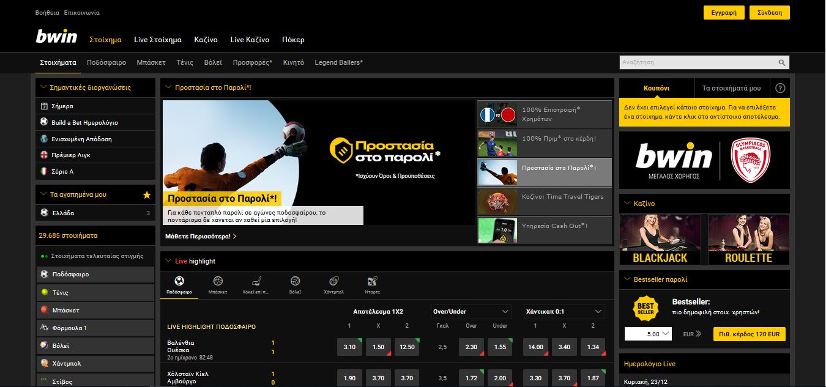The width and height of the screenshot is (826, 387).
Task: Open the Χάντικαπ 0:1 dropdown
Action: pyautogui.click(x=564, y=311)
